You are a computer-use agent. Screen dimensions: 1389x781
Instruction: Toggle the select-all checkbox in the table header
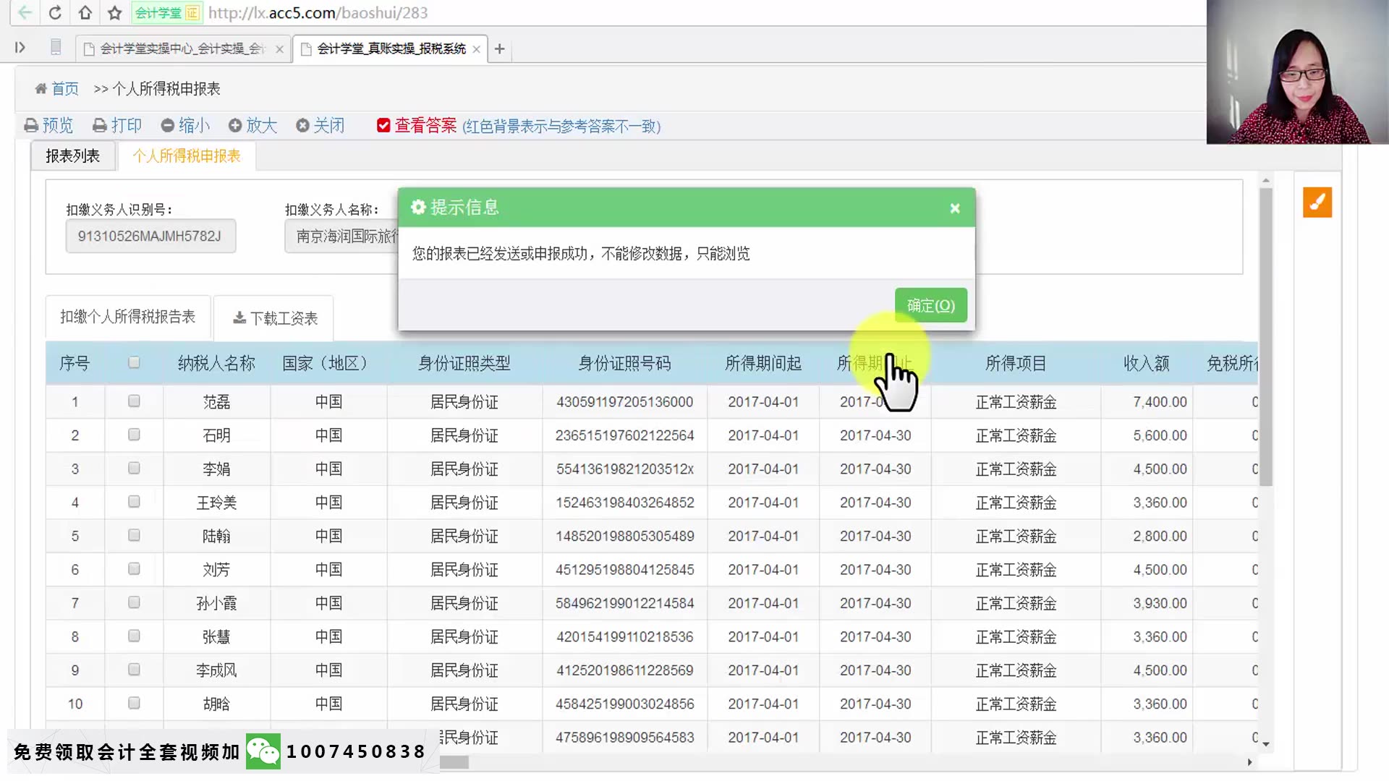click(134, 362)
